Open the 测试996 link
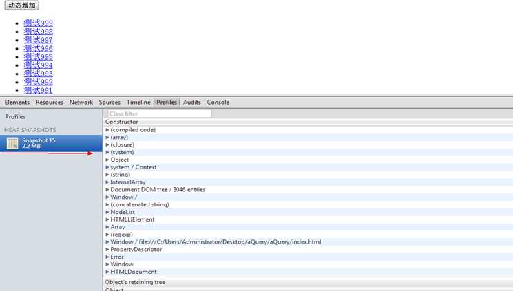The height and width of the screenshot is (291, 513). (39, 48)
